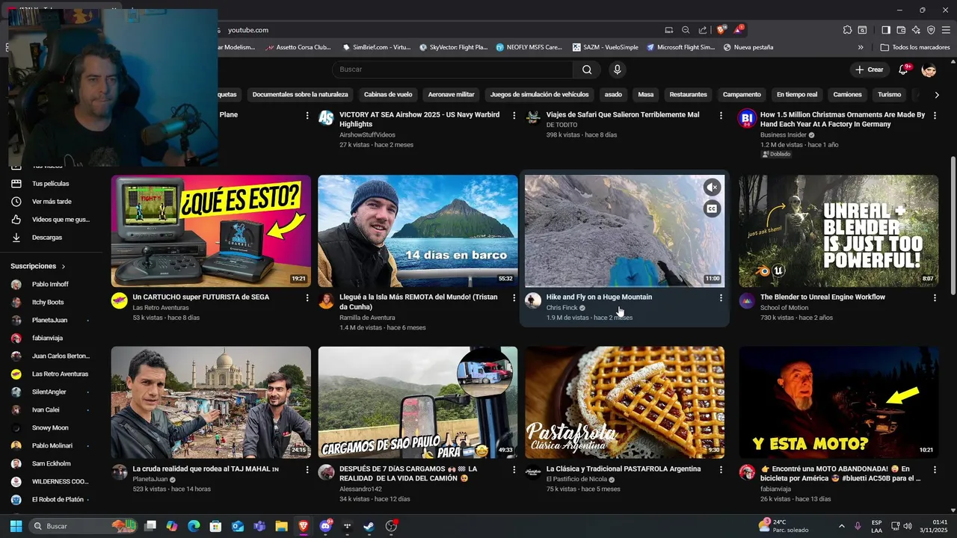
Task: Open Microsoft Edge from taskbar
Action: [194, 526]
